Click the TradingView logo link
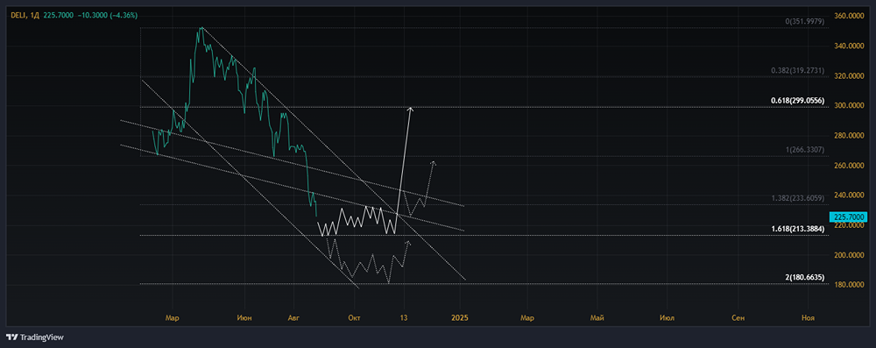Viewport: 876px width, 348px height. pos(35,337)
